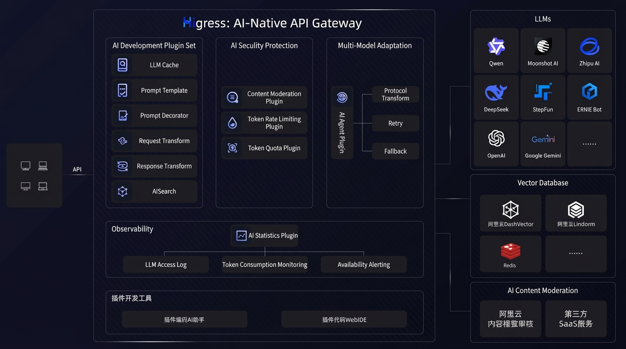The height and width of the screenshot is (349, 626).
Task: Click the LLM Cache plugin
Action: click(x=154, y=65)
